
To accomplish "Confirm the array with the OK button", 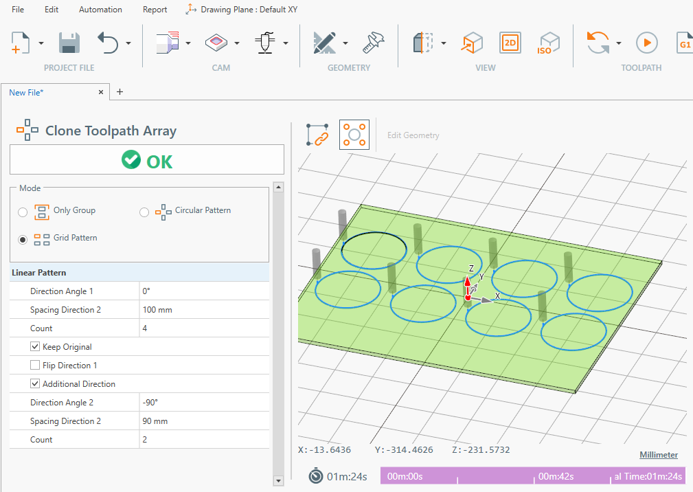I will [146, 160].
